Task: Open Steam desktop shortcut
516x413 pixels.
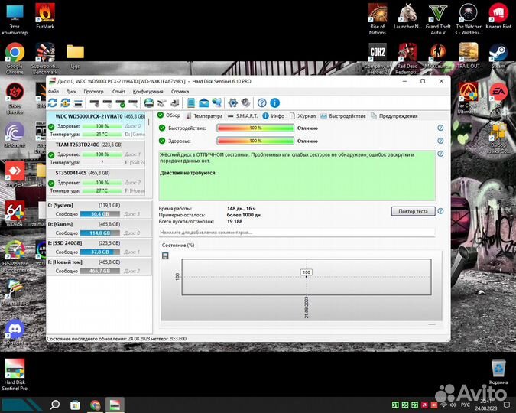Action: 498,56
